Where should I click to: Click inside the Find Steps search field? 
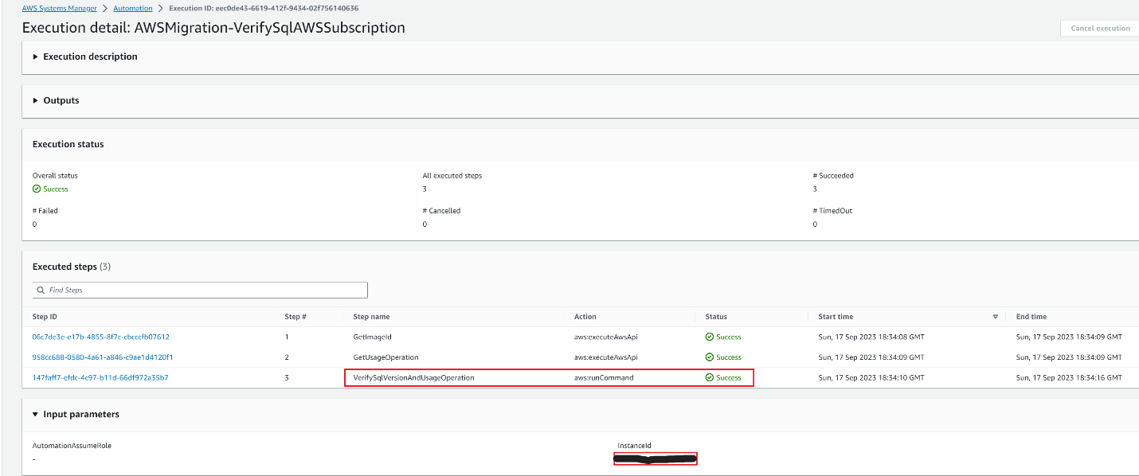tap(199, 290)
